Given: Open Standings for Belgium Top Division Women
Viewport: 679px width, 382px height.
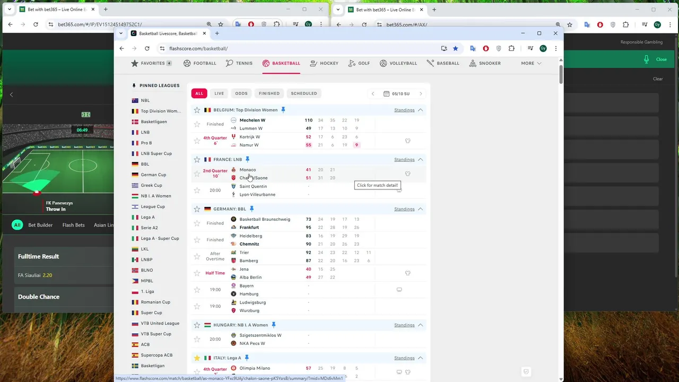Looking at the screenshot, I should tap(404, 110).
